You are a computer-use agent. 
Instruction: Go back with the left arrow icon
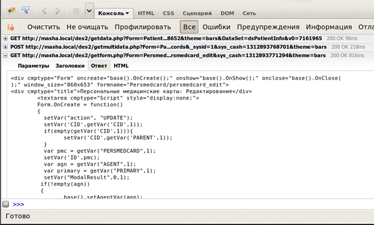44,11
